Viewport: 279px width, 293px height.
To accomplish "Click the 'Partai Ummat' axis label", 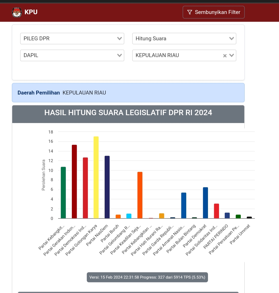I will click(x=240, y=234).
